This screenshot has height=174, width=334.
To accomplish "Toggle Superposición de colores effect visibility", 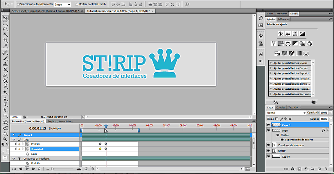I will 282,140.
